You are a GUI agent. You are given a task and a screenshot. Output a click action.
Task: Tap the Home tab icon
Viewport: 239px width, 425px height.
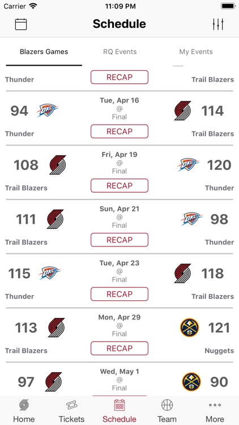tap(24, 406)
